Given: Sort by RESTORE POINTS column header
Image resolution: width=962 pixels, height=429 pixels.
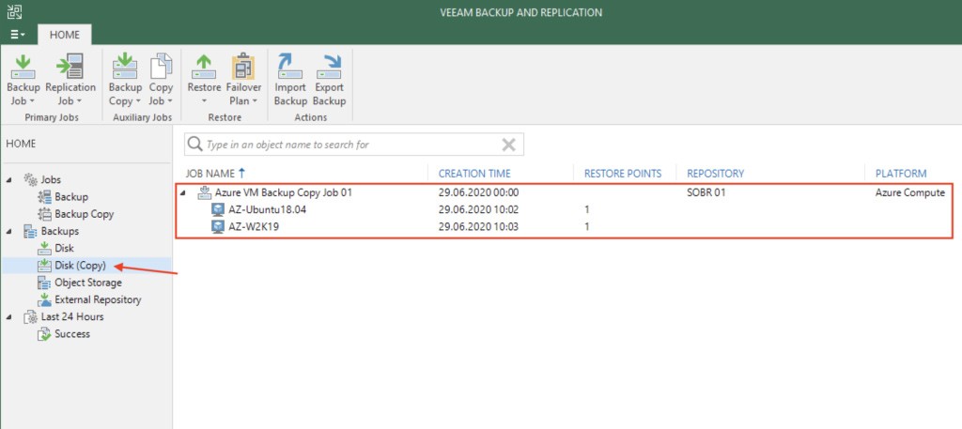Looking at the screenshot, I should pos(623,174).
